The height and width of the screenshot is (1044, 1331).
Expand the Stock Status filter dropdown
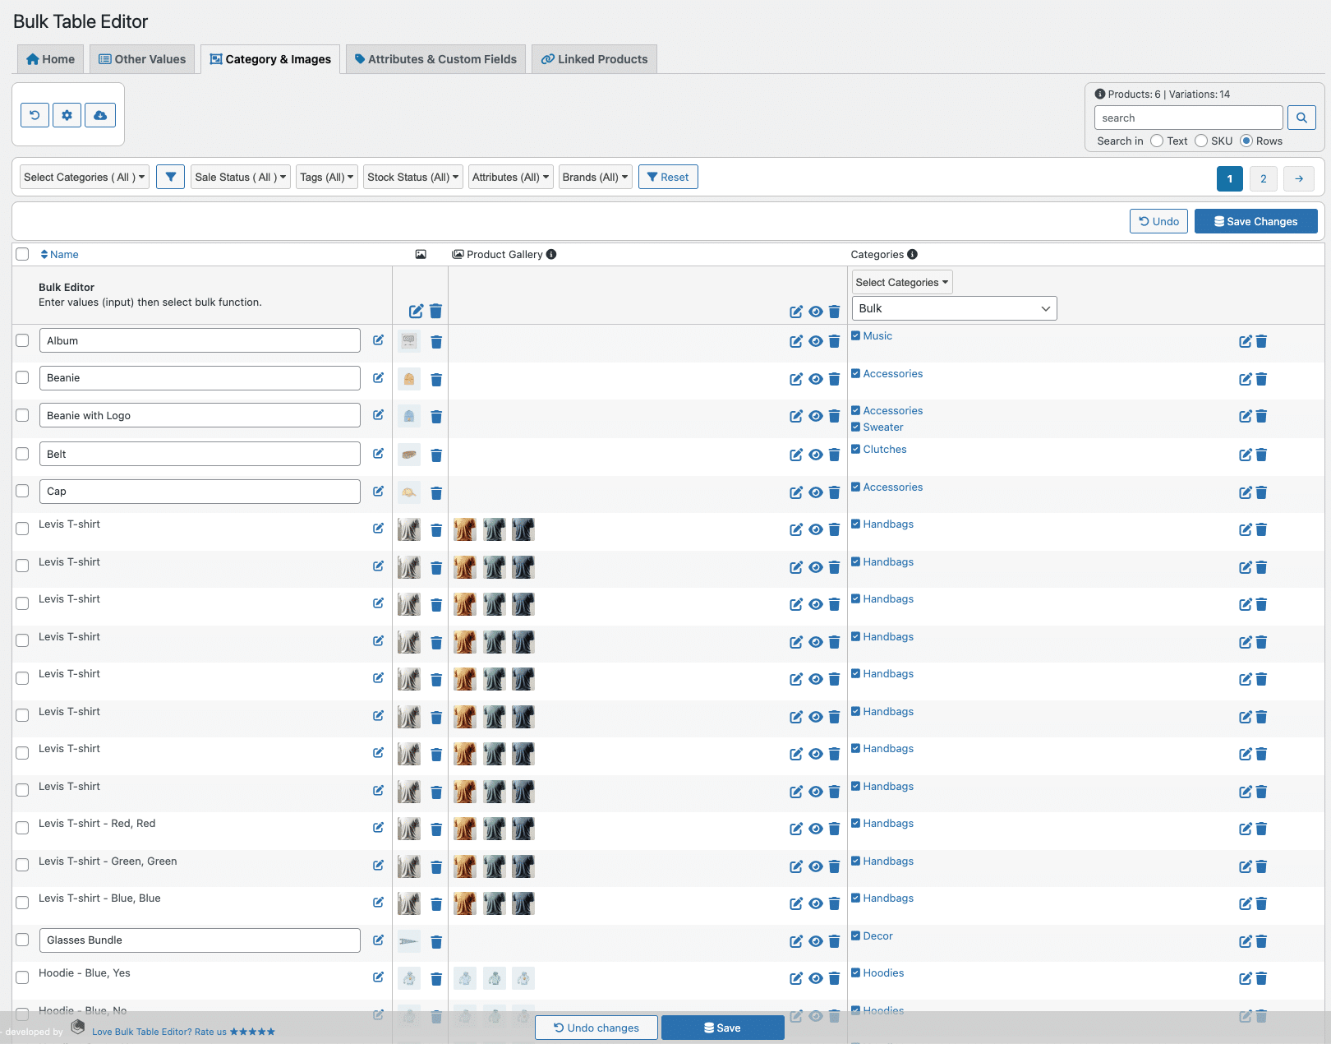(x=412, y=177)
